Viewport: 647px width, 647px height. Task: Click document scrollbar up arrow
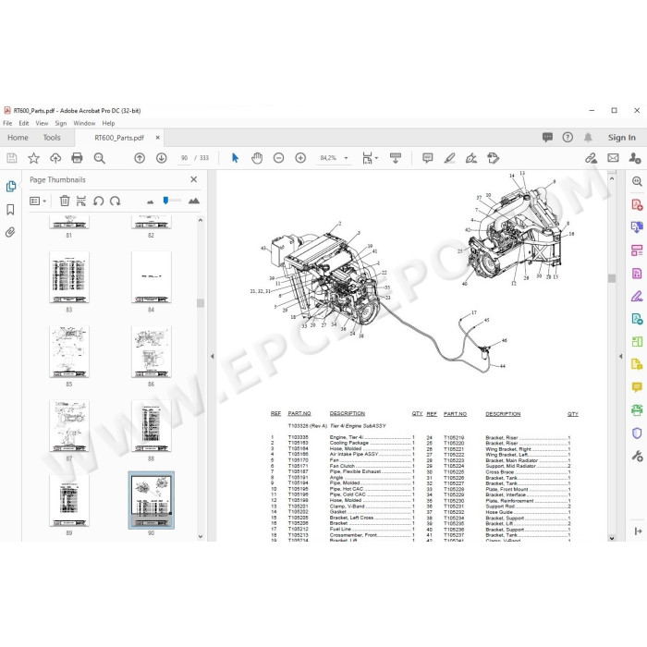pos(612,179)
